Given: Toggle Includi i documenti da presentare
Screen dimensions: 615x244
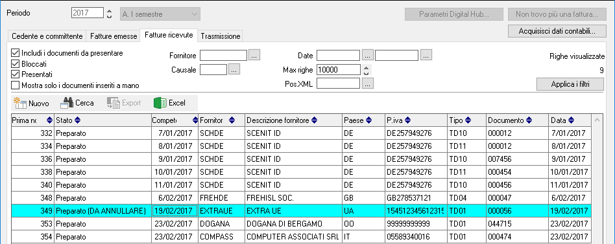Looking at the screenshot, I should [x=16, y=53].
